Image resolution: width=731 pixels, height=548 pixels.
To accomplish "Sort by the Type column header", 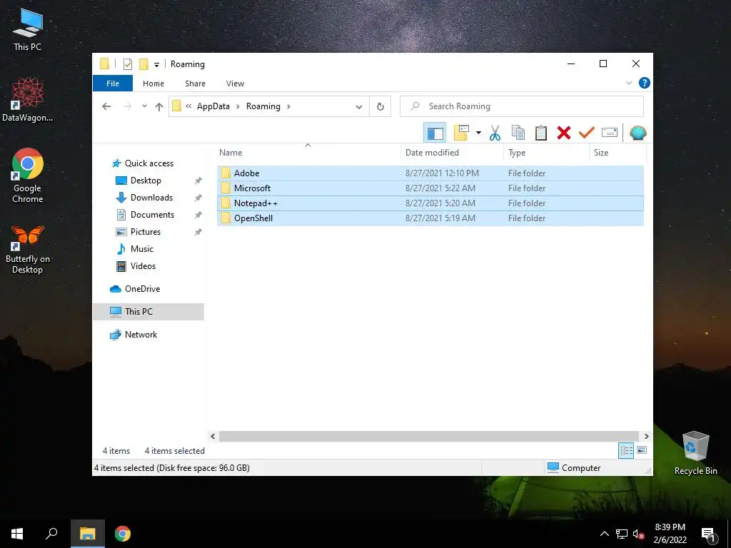I will click(546, 153).
